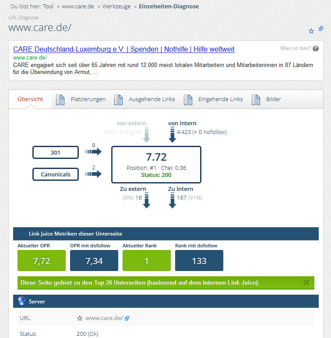Image resolution: width=331 pixels, height=338 pixels.
Task: Click the Eingehende Links document icon
Action: point(188,100)
